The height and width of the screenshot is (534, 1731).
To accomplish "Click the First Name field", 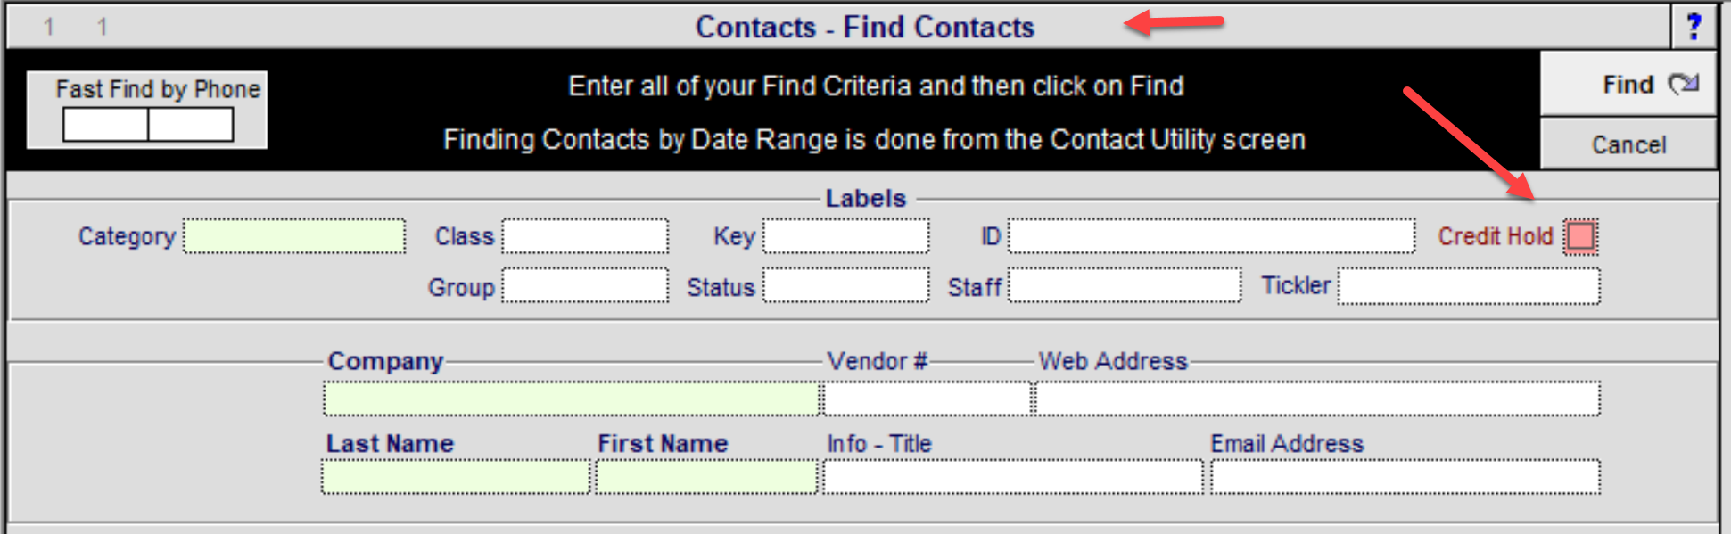I will pyautogui.click(x=706, y=477).
